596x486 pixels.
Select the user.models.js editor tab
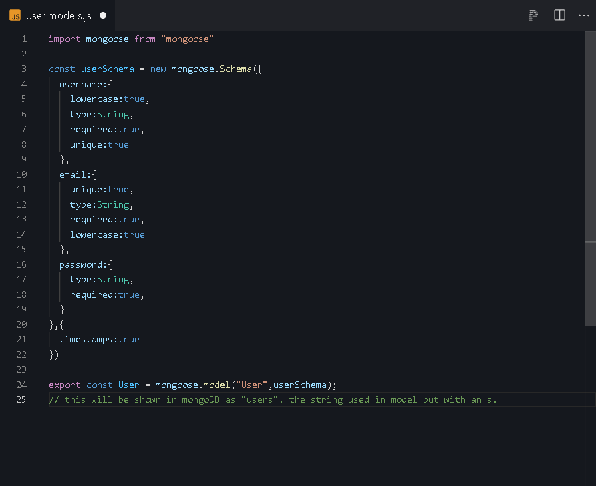click(57, 15)
